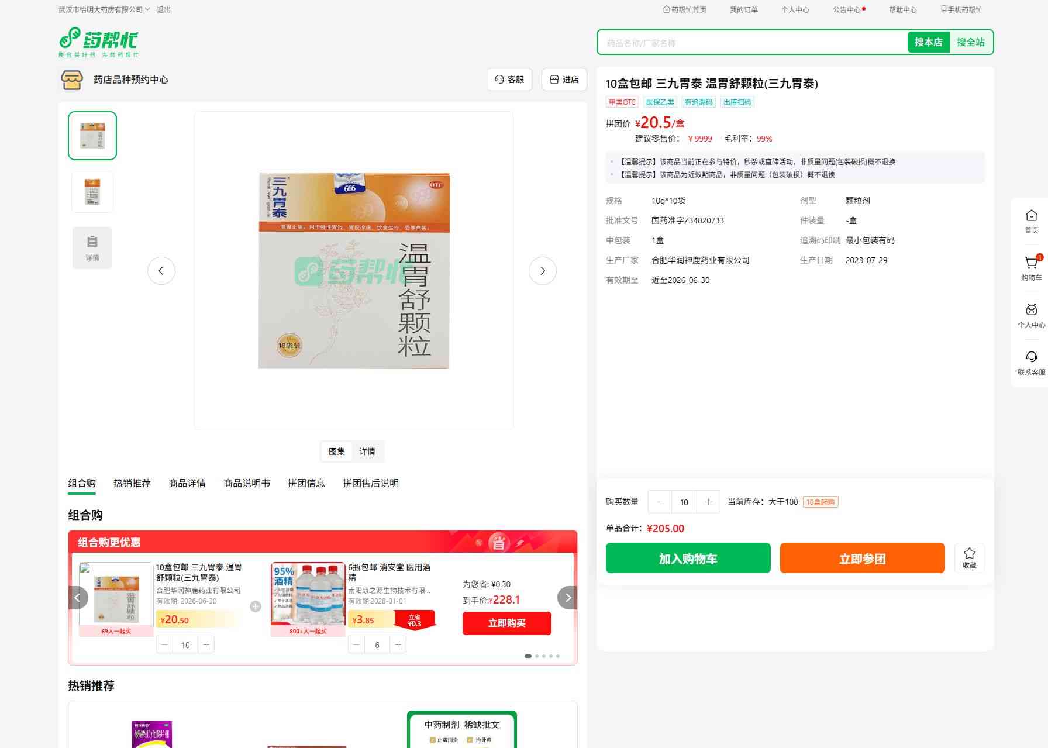Increase purchase quantity with plus button
The width and height of the screenshot is (1048, 748).
pyautogui.click(x=708, y=502)
